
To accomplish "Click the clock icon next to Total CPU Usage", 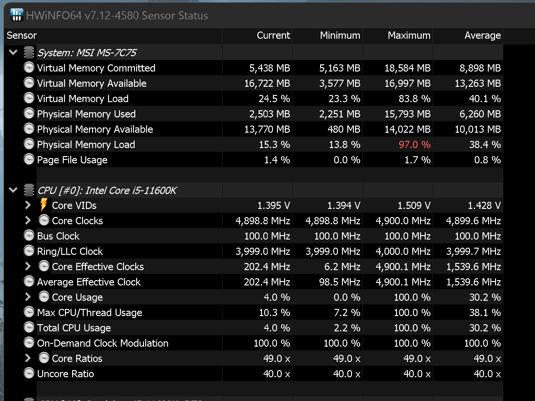I will 29,328.
